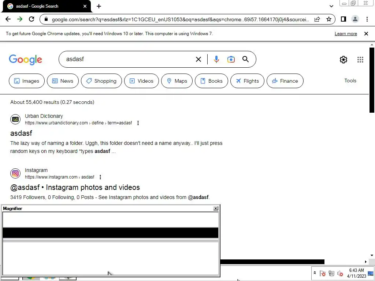Search by image with the camera icon
The width and height of the screenshot is (375, 281).
231,59
